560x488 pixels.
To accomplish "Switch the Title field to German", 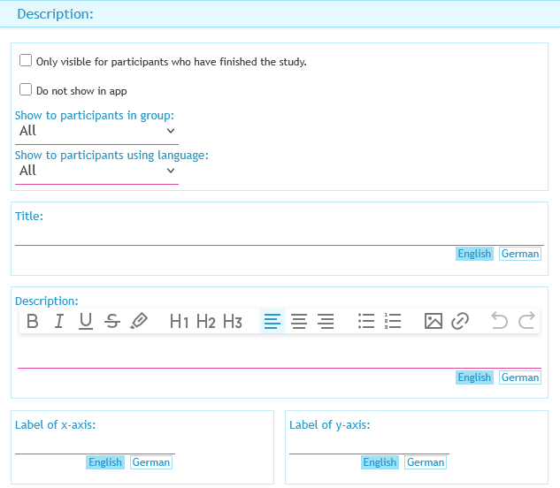I will tap(519, 254).
